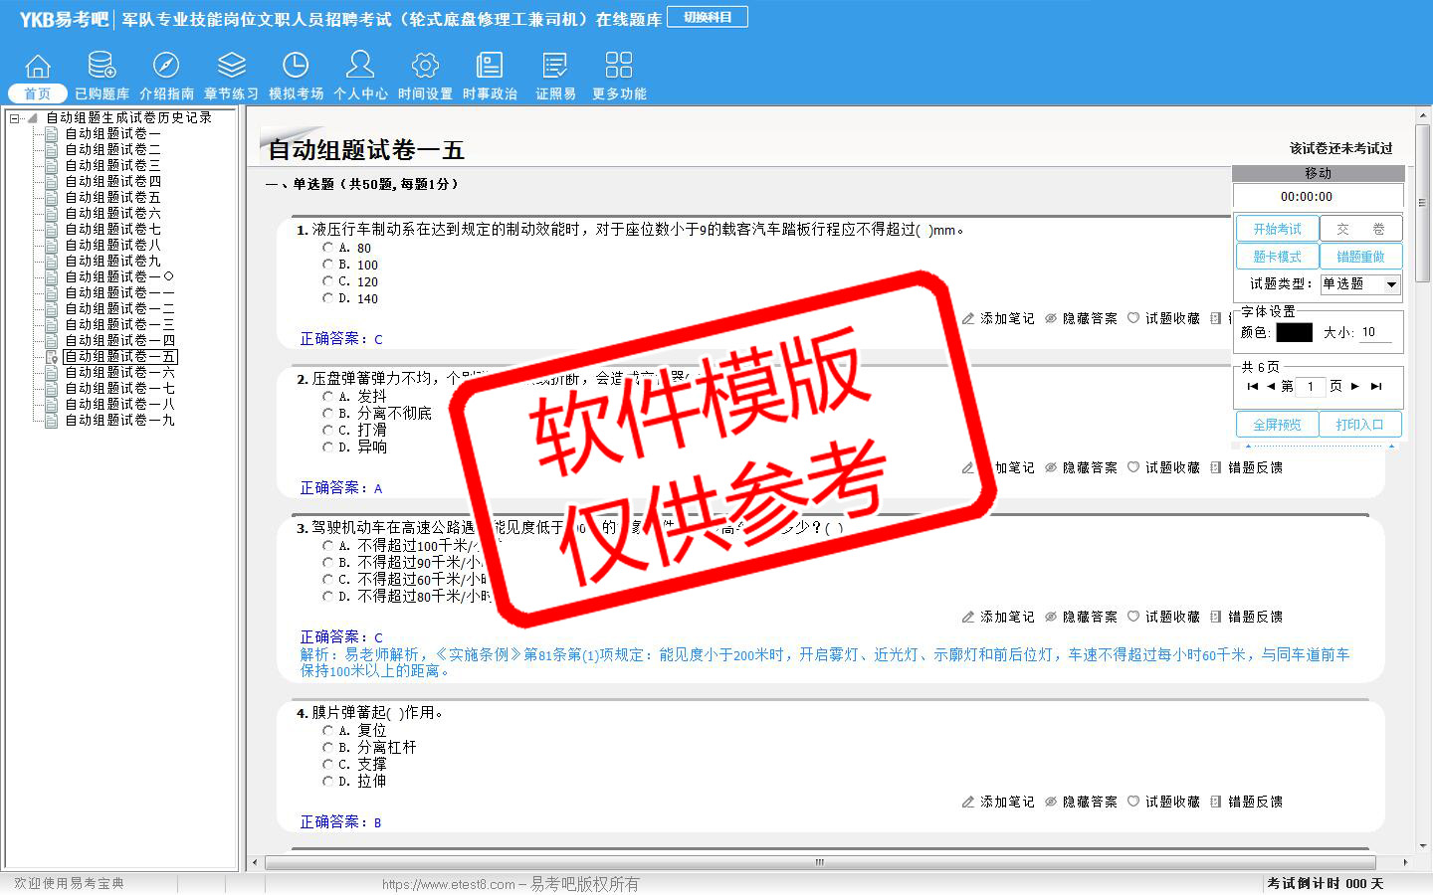Click 隐藏答案 for question 1
Screen dimensions: 1433x895
tap(1081, 318)
